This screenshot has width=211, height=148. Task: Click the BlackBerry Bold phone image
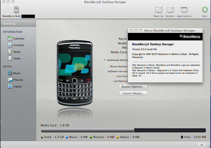(x=75, y=73)
